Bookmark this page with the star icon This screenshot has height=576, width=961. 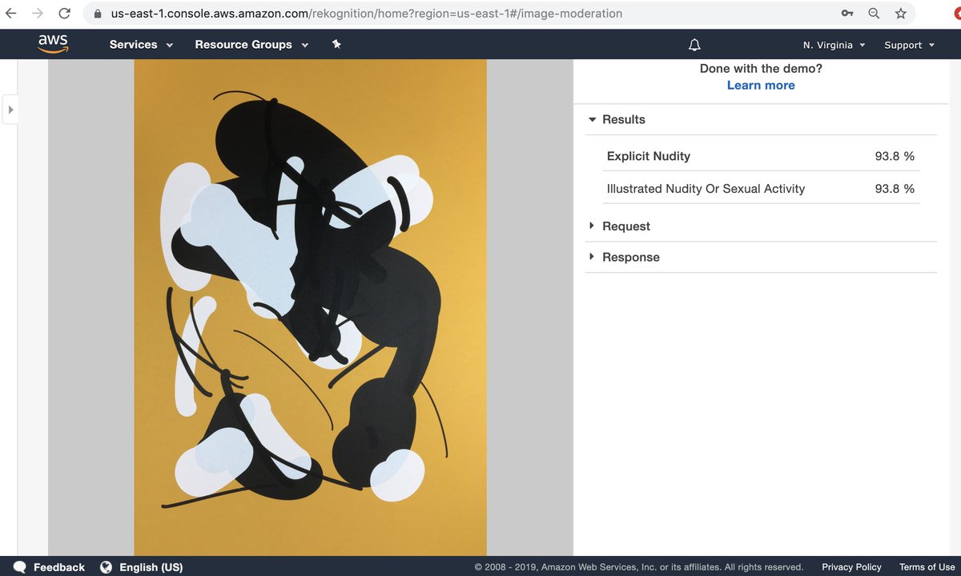tap(901, 14)
